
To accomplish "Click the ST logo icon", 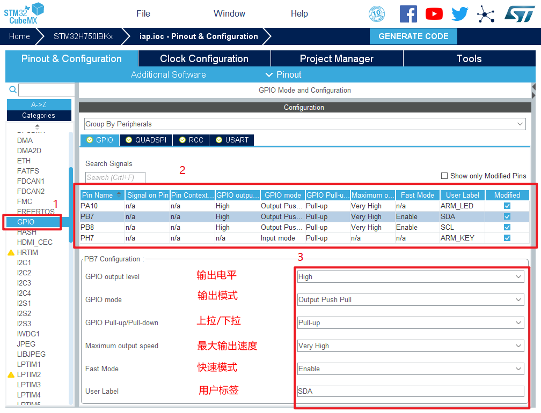I will (519, 14).
